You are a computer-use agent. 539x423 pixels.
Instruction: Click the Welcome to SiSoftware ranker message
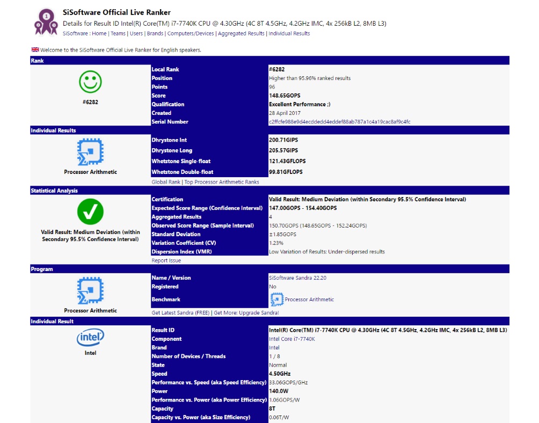point(121,50)
